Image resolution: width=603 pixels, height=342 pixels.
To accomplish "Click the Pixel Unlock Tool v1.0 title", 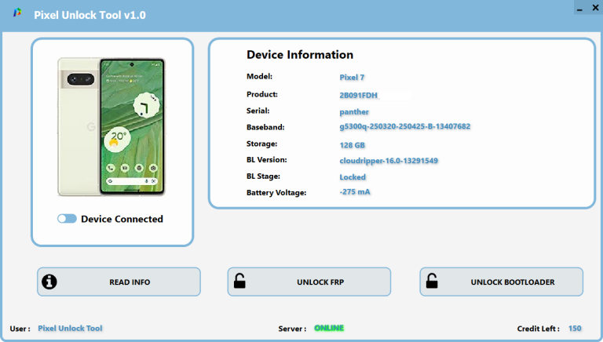I will (x=90, y=15).
